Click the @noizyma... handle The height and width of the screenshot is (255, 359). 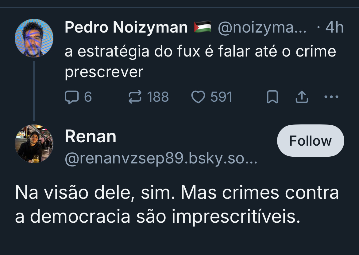[262, 28]
